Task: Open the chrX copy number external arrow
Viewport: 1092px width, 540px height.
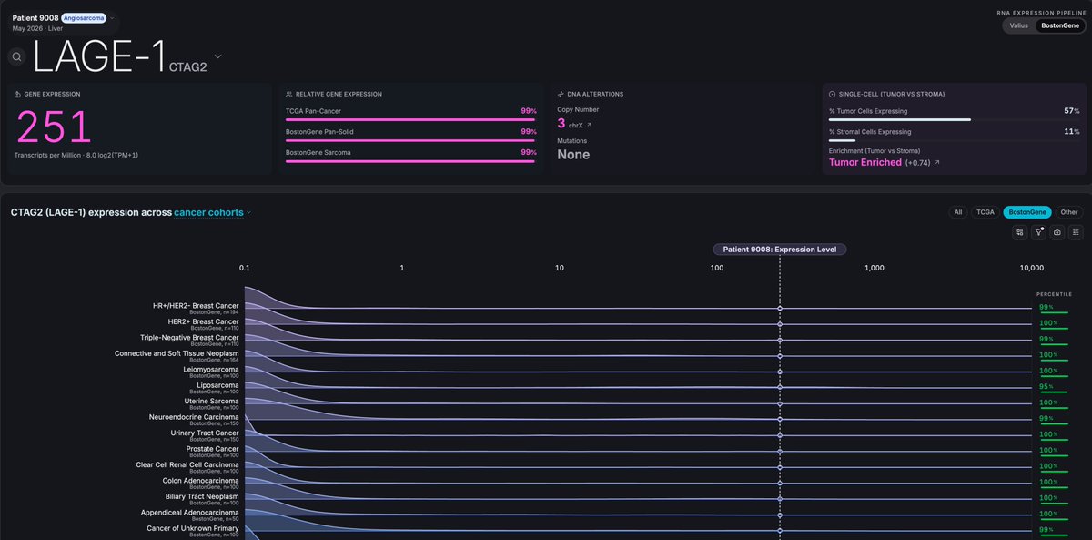Action: tap(589, 125)
